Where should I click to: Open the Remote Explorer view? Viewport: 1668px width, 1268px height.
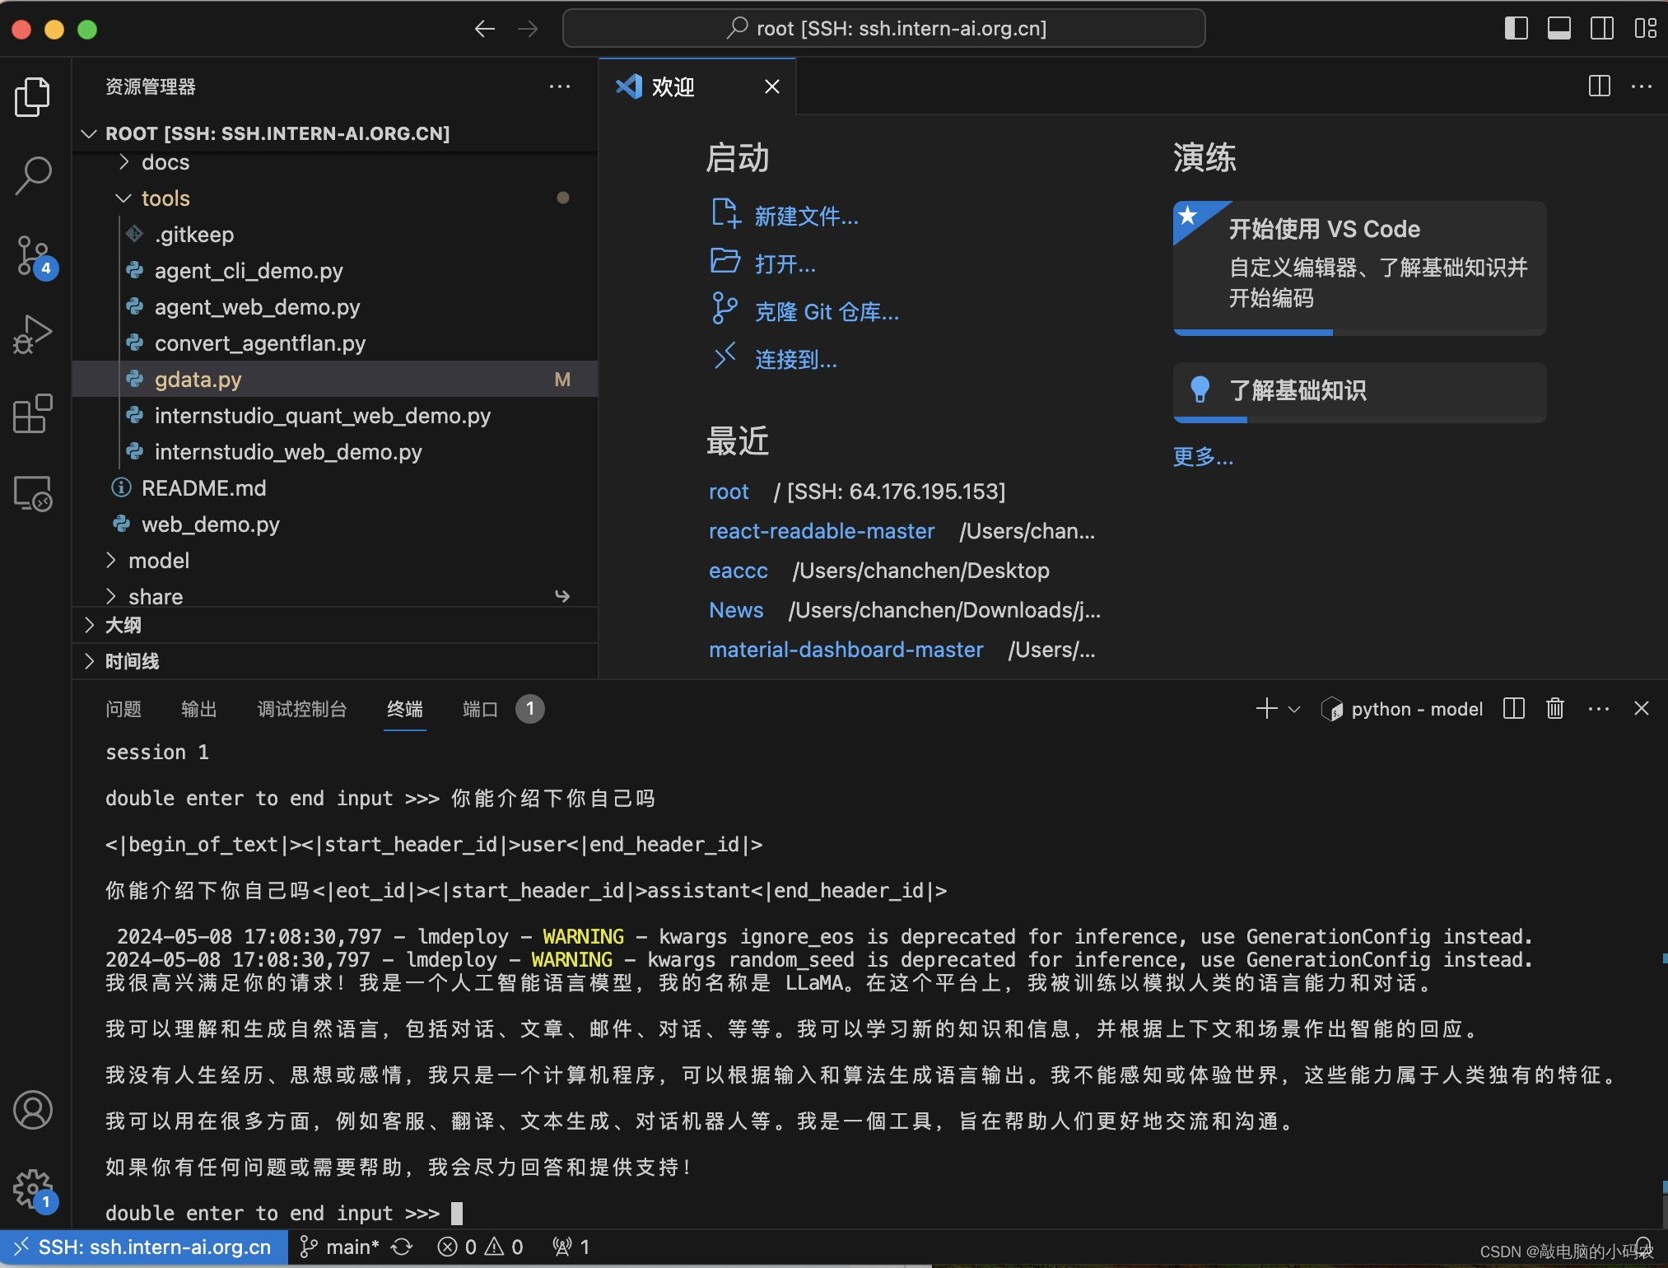pyautogui.click(x=33, y=493)
